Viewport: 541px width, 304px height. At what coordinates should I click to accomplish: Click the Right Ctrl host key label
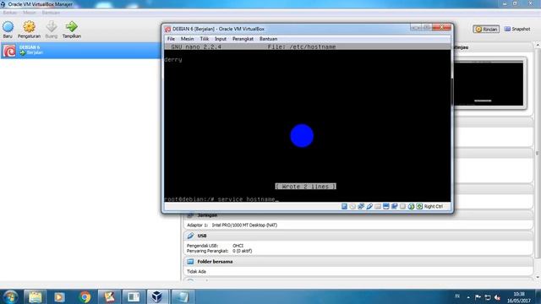click(x=434, y=206)
